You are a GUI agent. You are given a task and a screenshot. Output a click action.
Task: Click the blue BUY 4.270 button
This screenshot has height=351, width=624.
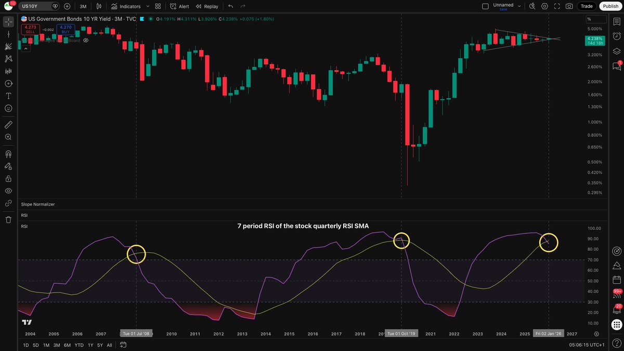click(x=66, y=29)
